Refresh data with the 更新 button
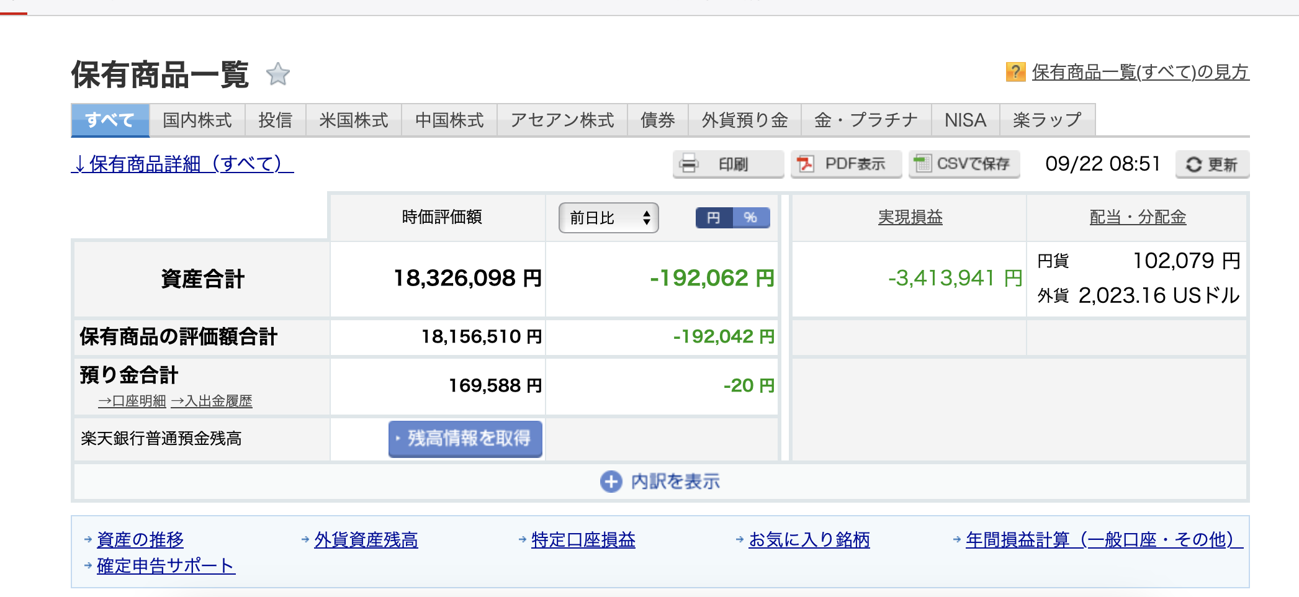The width and height of the screenshot is (1299, 597). (x=1211, y=164)
